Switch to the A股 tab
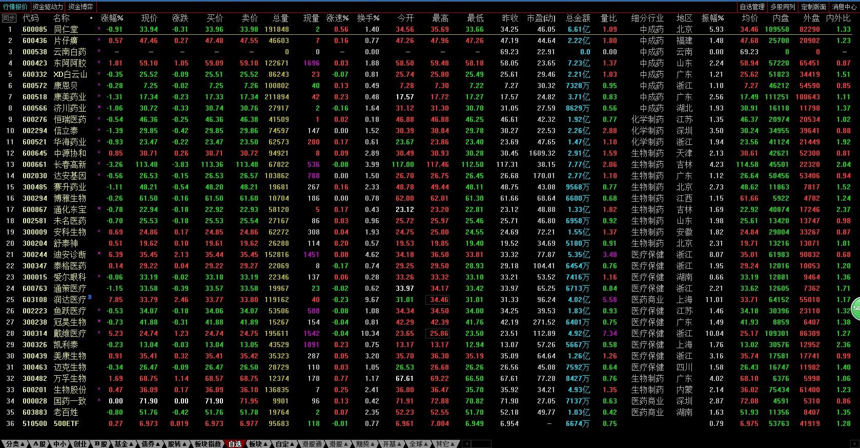This screenshot has width=860, height=448. tap(39, 444)
